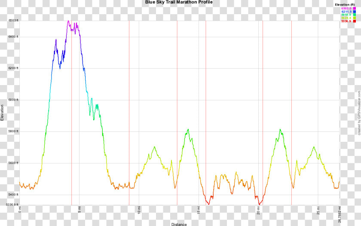Click the '10 mi' x-axis label
Screen dimensions: 361x226
point(139,210)
